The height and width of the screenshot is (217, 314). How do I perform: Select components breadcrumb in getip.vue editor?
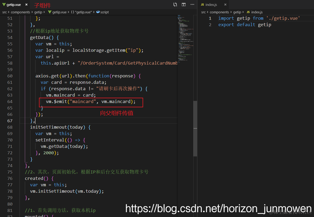click(20, 12)
